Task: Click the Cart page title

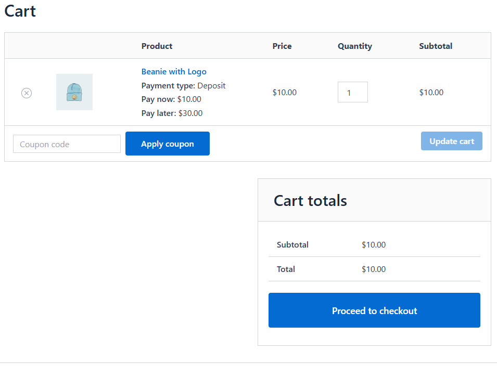Action: coord(20,11)
